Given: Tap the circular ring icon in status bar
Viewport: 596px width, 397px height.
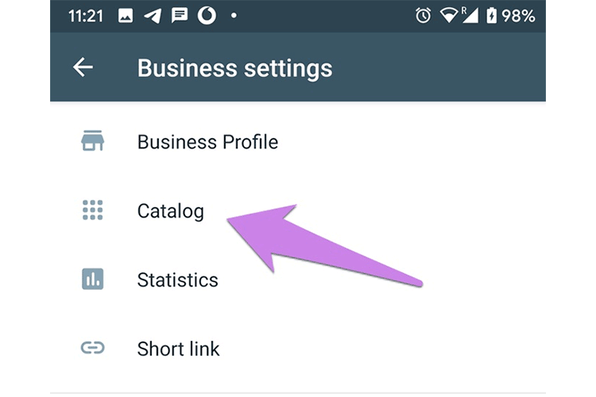Looking at the screenshot, I should [x=207, y=16].
